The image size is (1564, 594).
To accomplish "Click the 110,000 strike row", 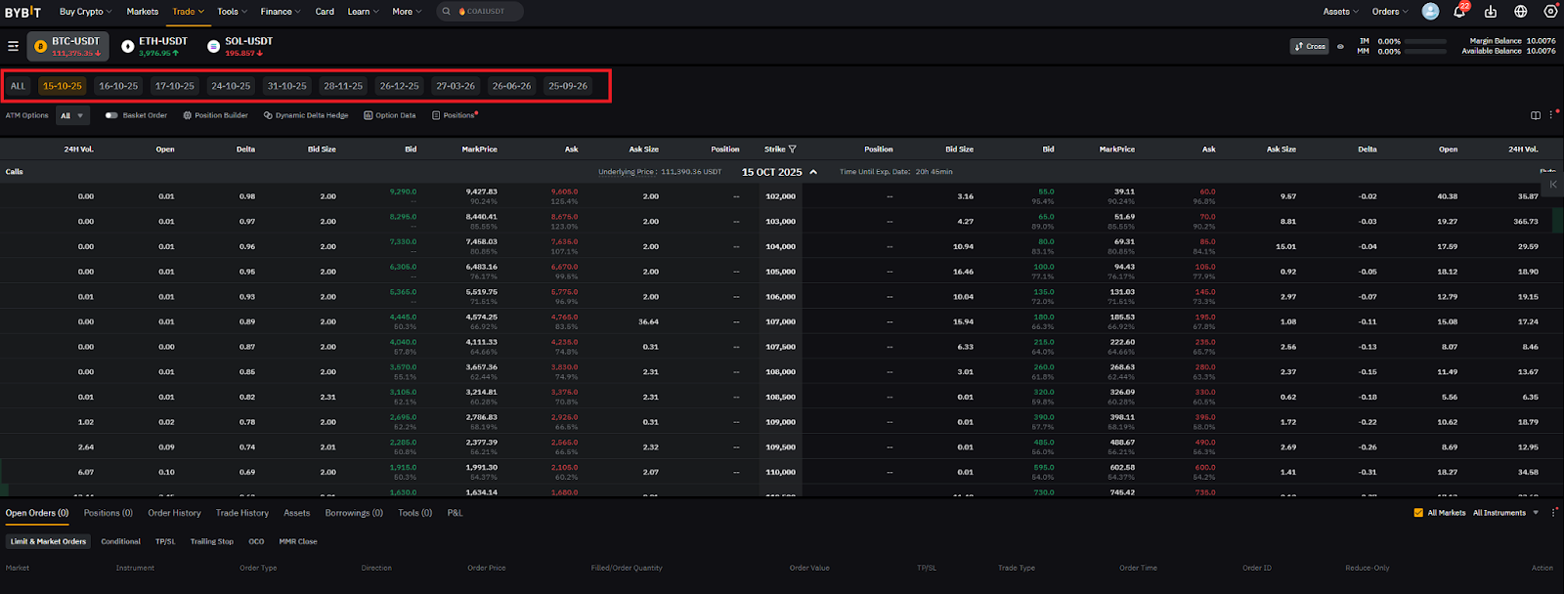I will [x=780, y=472].
